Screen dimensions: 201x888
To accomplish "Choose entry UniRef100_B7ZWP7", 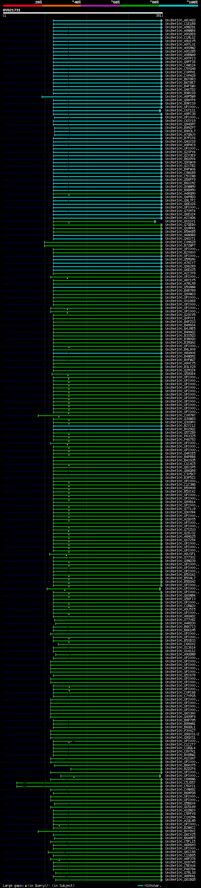I will 180,246.
